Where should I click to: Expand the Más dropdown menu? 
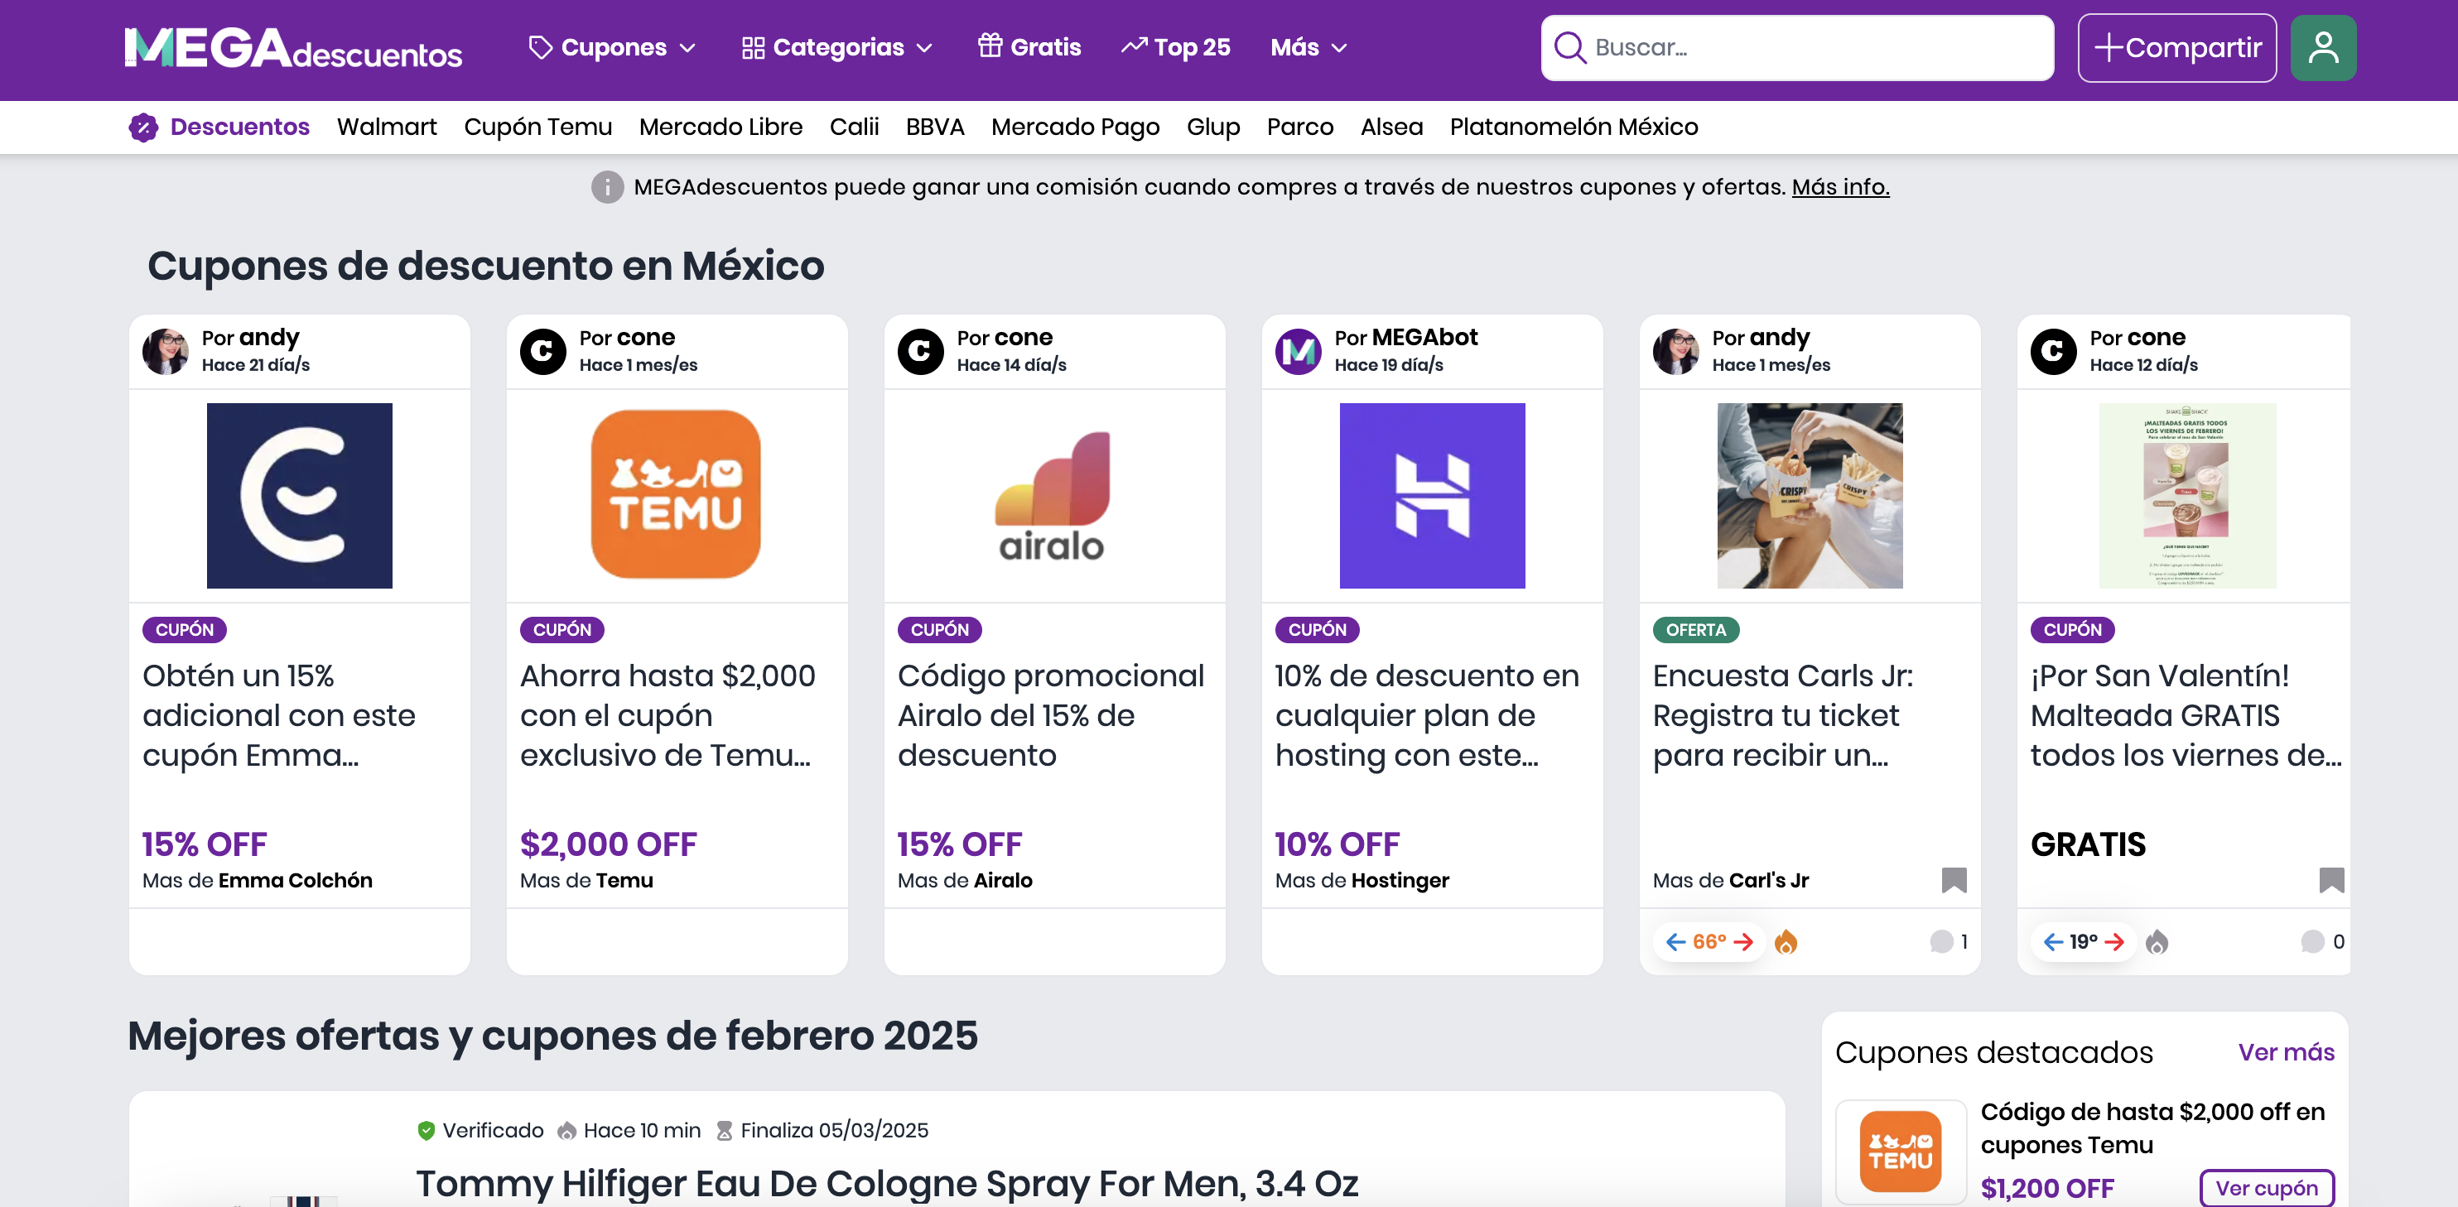(x=1307, y=46)
